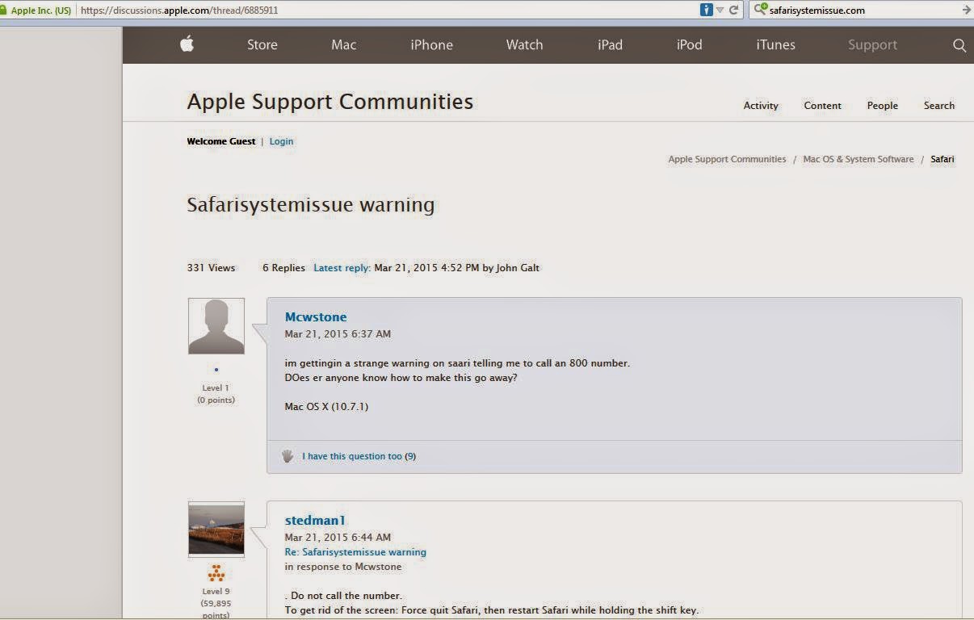Screen dimensions: 974x620
Task: Click 'I have this question too' link
Action: pos(352,456)
